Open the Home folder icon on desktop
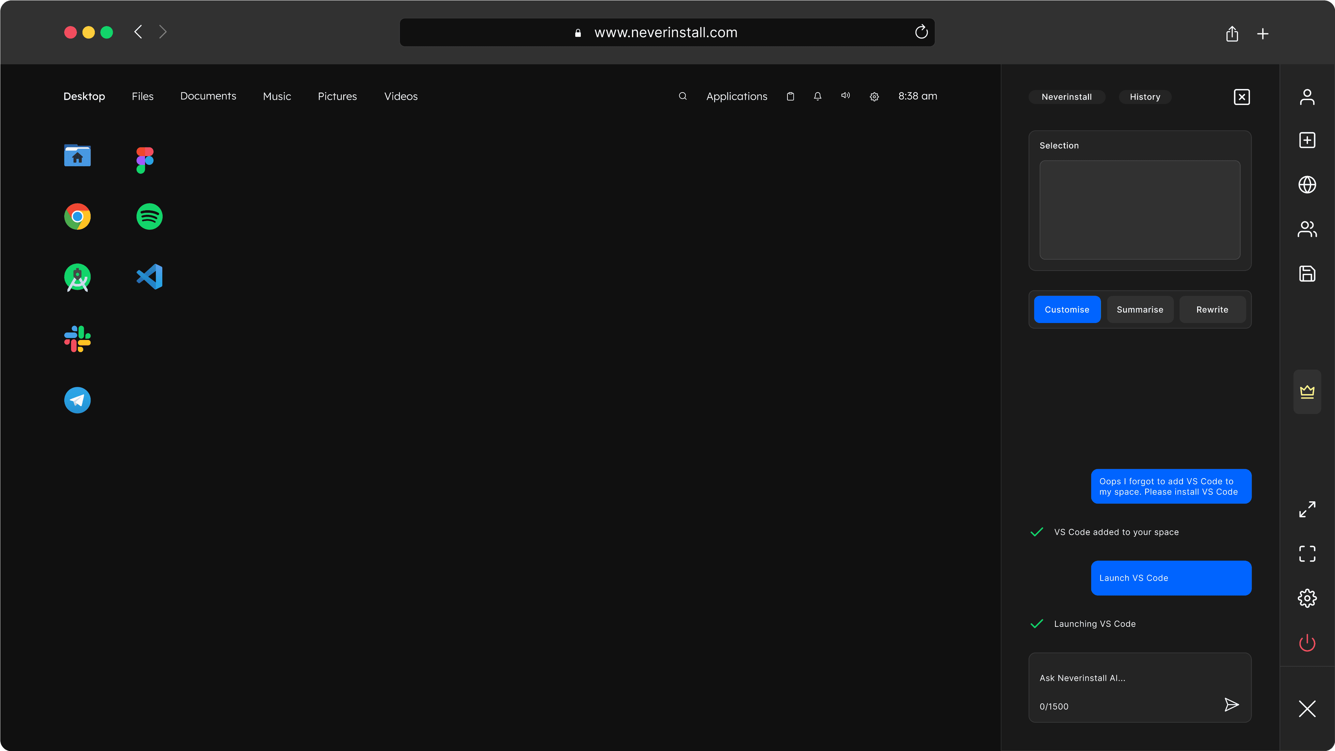 77,155
